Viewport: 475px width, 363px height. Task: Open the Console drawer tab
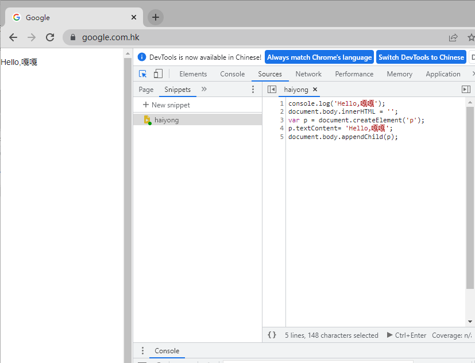tap(167, 350)
